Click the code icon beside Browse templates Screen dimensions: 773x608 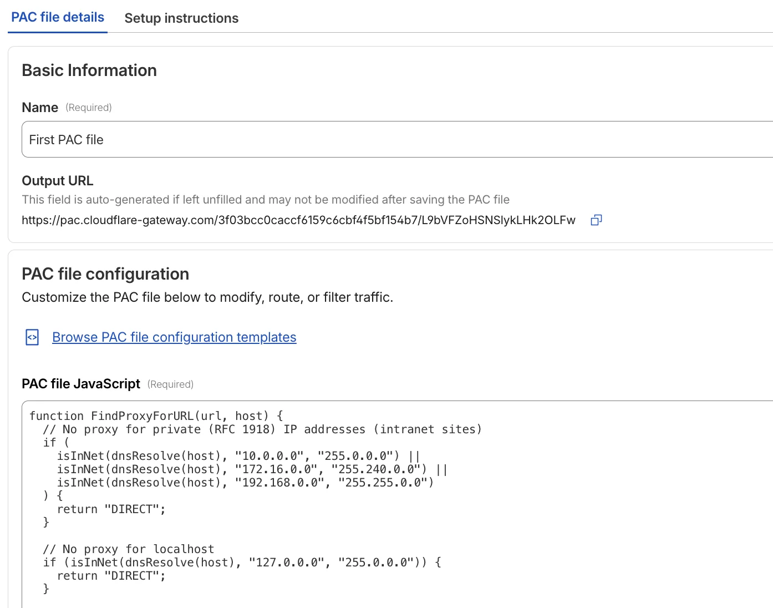click(x=33, y=337)
